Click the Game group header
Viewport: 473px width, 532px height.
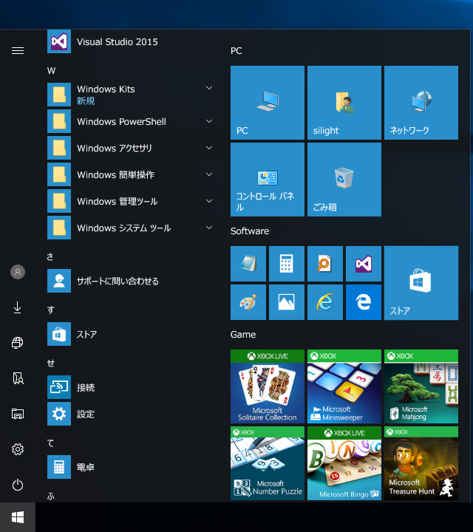(243, 335)
